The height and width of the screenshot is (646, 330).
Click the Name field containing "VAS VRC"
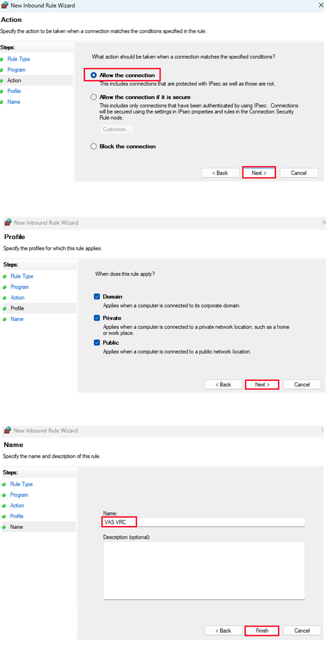204,522
